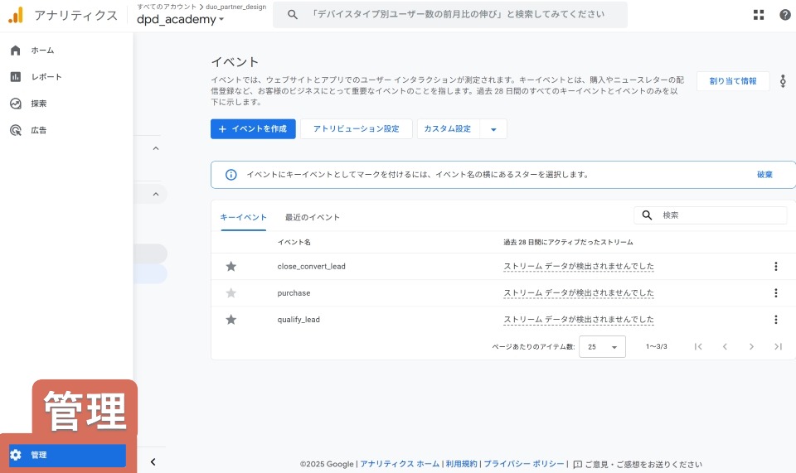Viewport: 796px width, 473px height.
Task: Unmark close_convert_lead star as key event
Action: 231,267
